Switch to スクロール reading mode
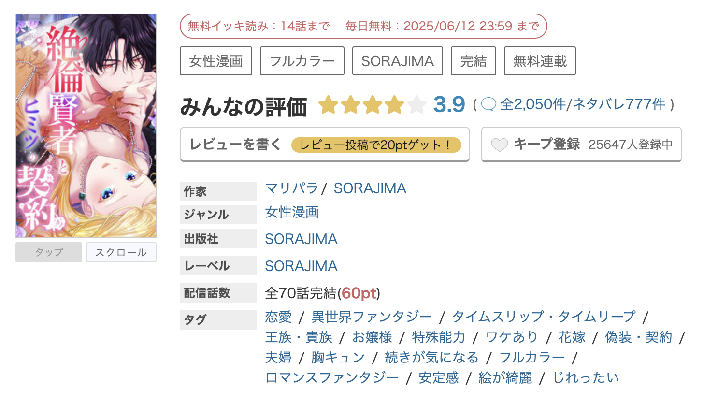 121,252
